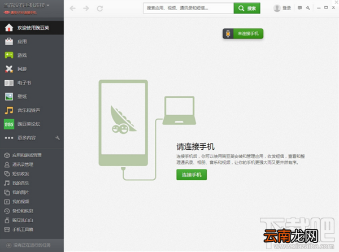Click the 未连接手机 status button
339x252 pixels.
click(x=243, y=34)
